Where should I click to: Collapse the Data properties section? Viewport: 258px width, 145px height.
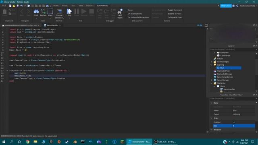pyautogui.click(x=211, y=103)
